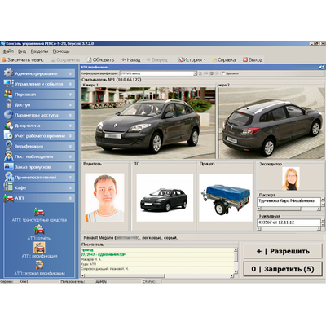Click Считыватель №1 (10.0.65.122) label

pyautogui.click(x=112, y=80)
